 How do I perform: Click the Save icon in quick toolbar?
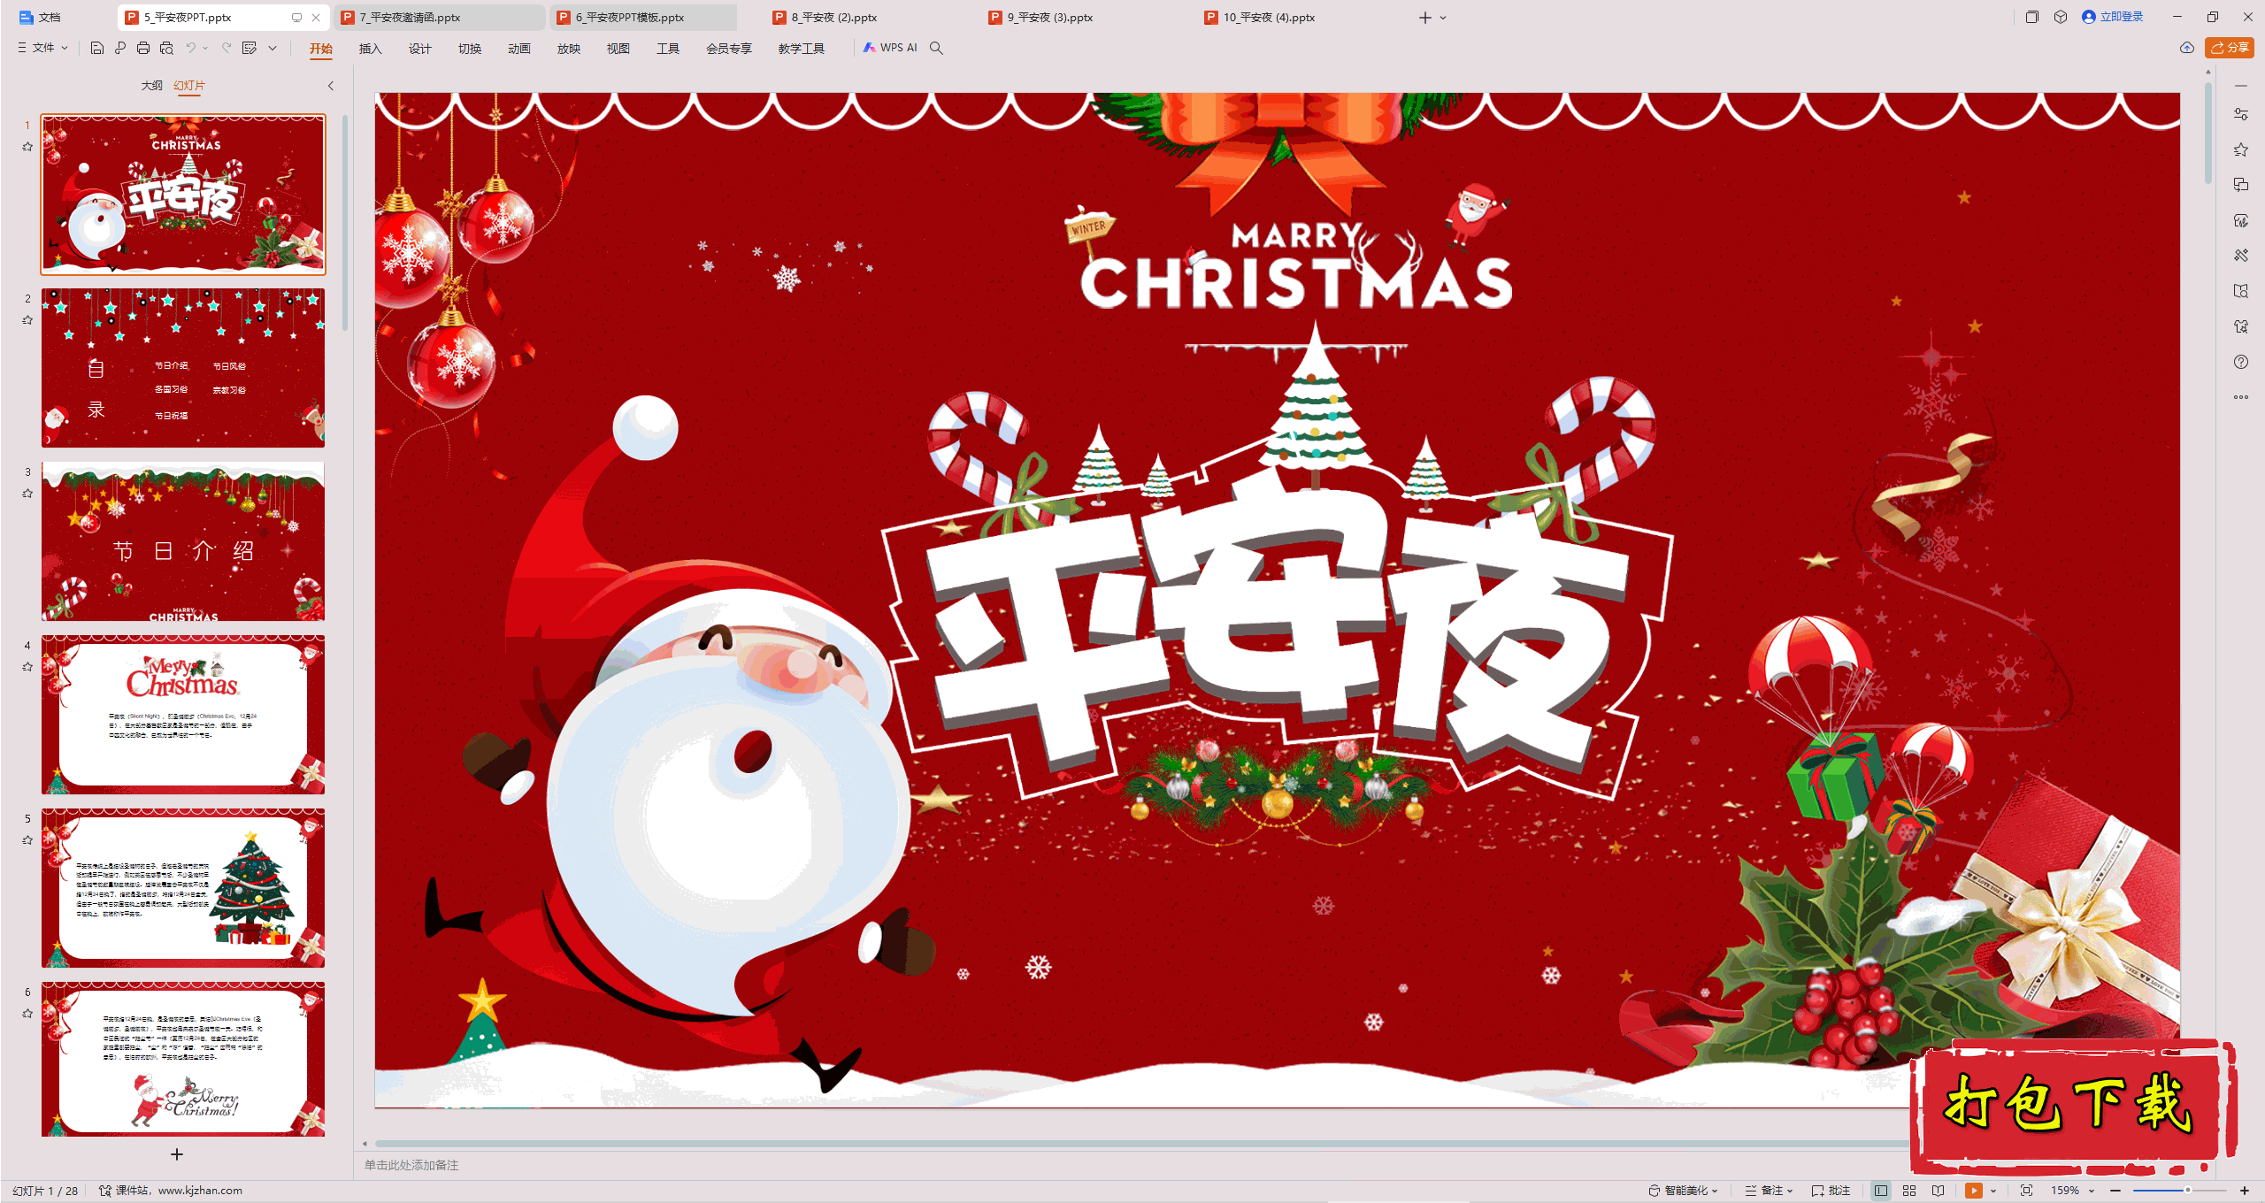pyautogui.click(x=97, y=48)
